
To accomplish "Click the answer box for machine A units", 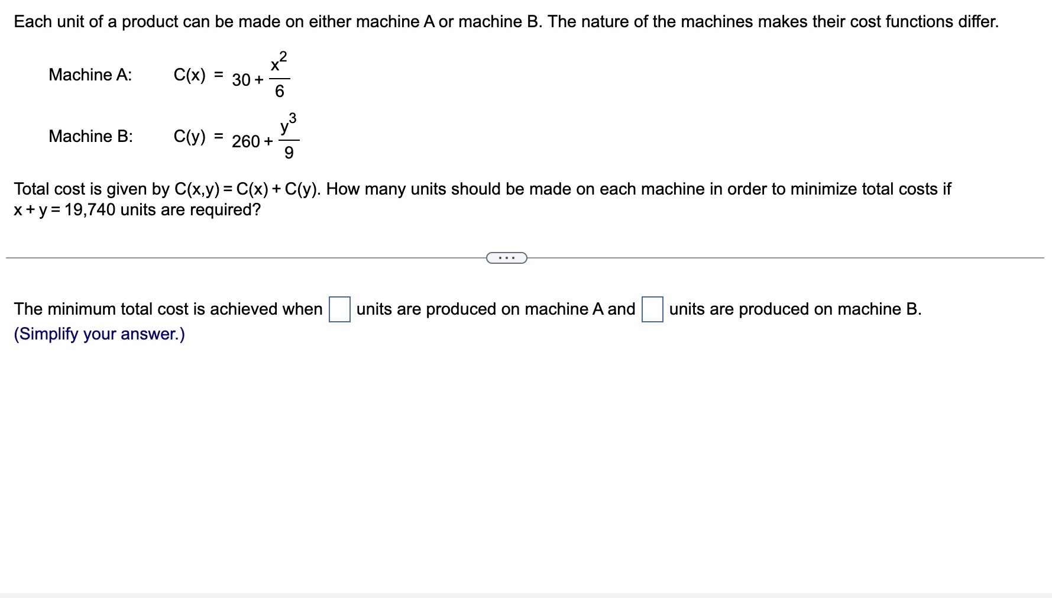I will point(339,308).
